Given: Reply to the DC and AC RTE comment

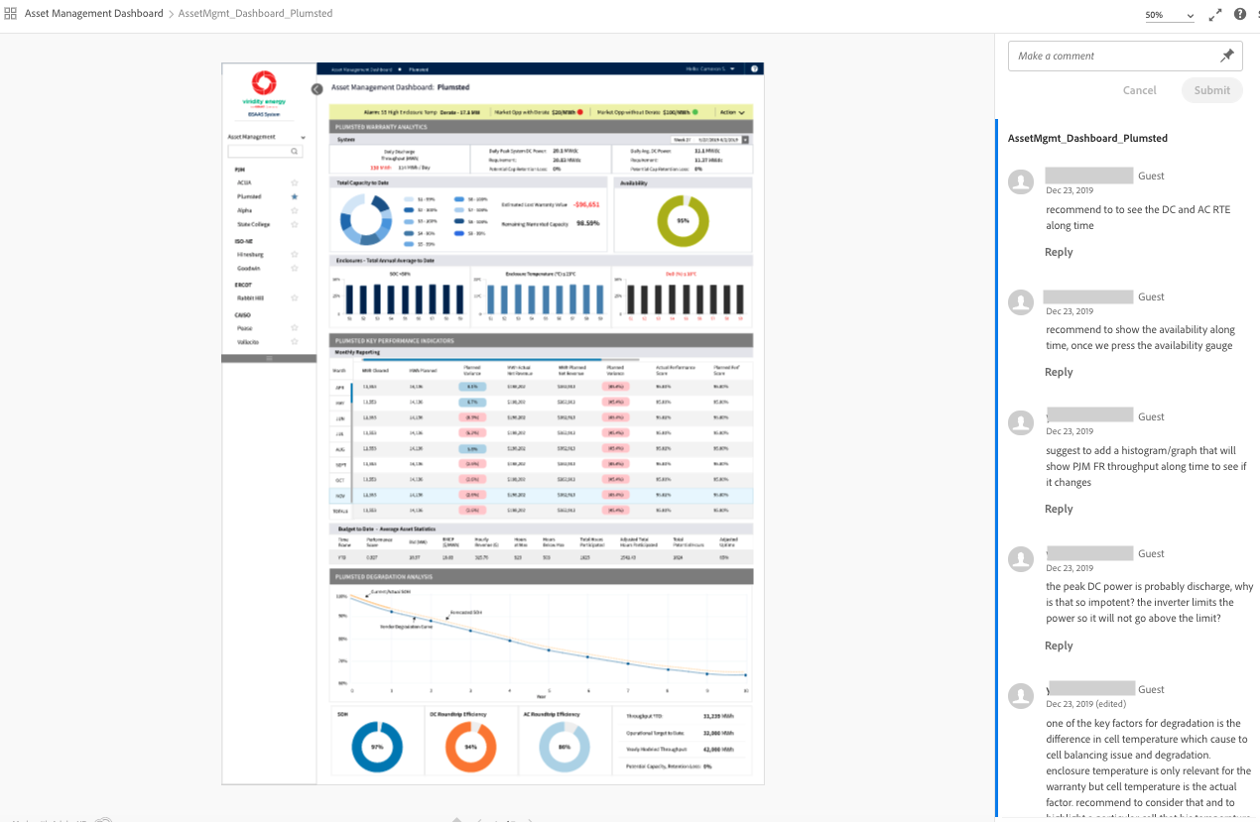Looking at the screenshot, I should click(1059, 252).
